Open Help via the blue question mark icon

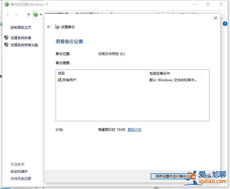225,24
